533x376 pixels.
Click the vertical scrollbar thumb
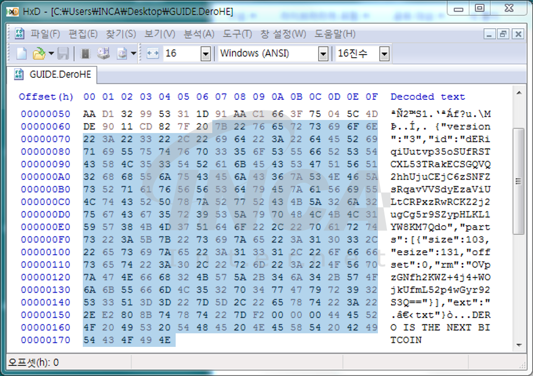tap(519, 181)
